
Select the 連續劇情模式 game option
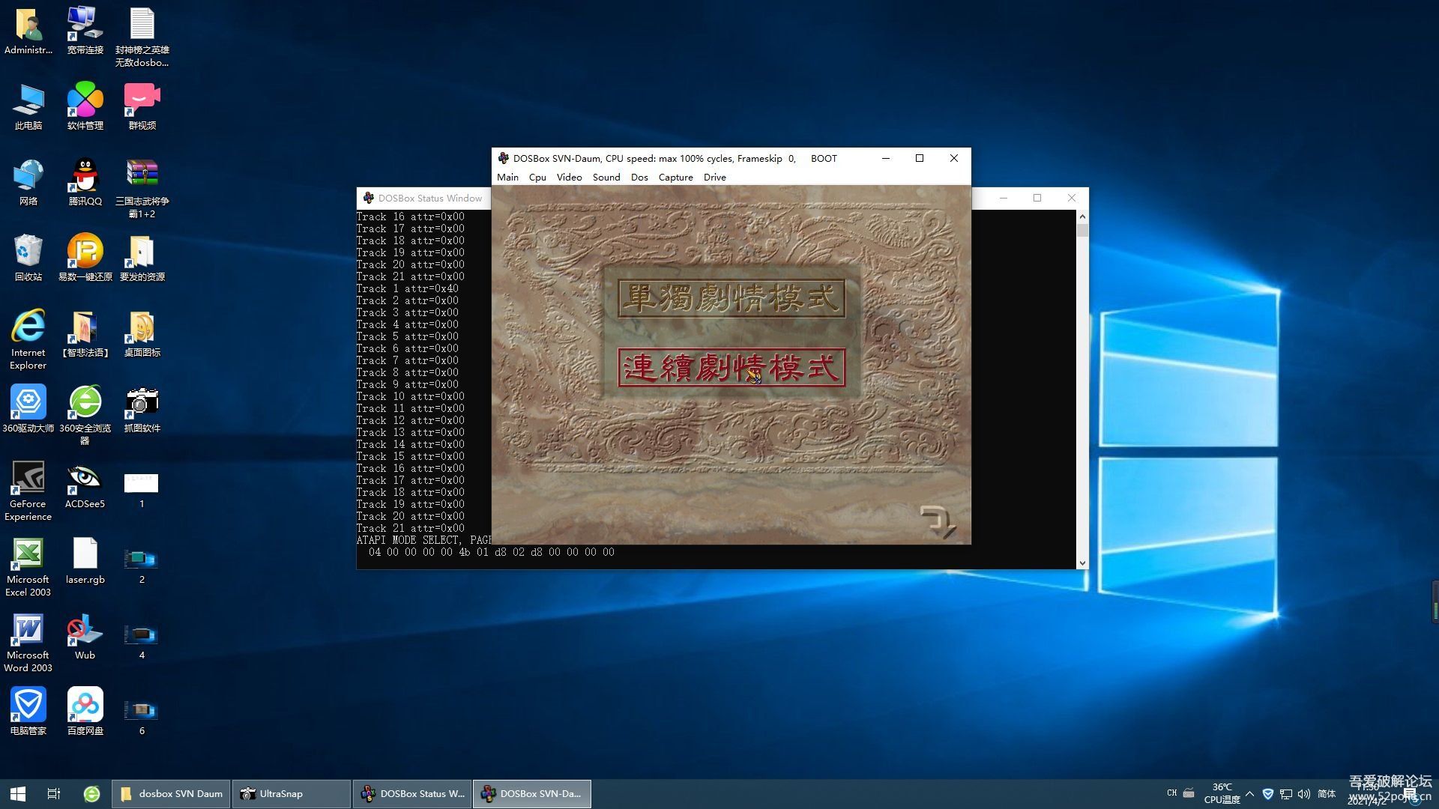pos(731,368)
